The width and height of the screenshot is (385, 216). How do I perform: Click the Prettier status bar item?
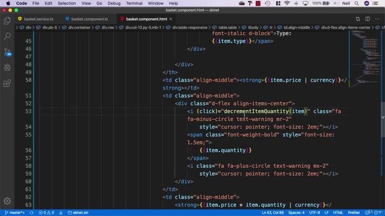354,212
